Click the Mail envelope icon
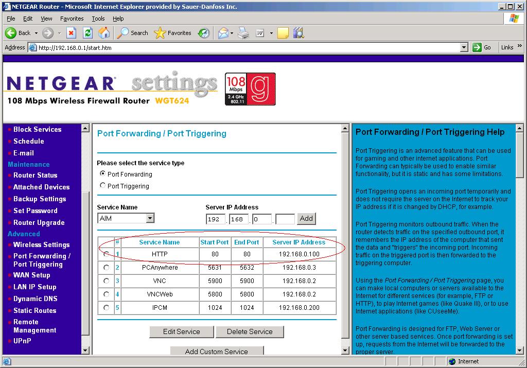The width and height of the screenshot is (527, 368). pos(223,33)
